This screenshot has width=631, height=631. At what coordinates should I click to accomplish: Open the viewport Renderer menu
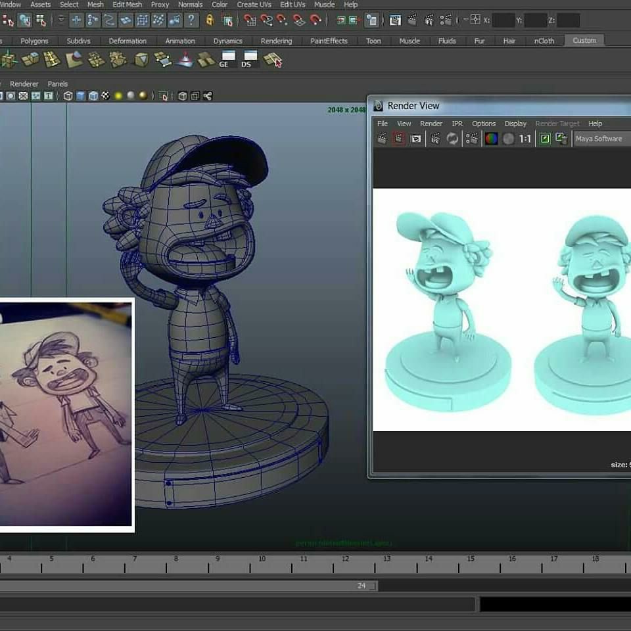coord(24,83)
